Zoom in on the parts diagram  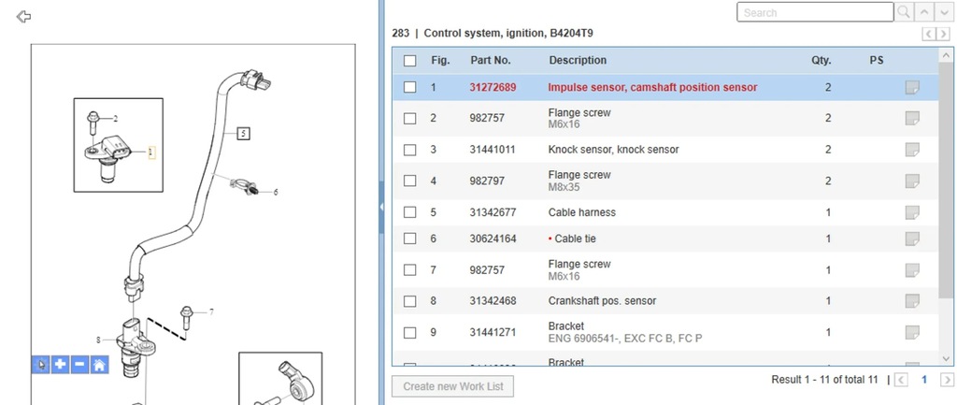[60, 365]
